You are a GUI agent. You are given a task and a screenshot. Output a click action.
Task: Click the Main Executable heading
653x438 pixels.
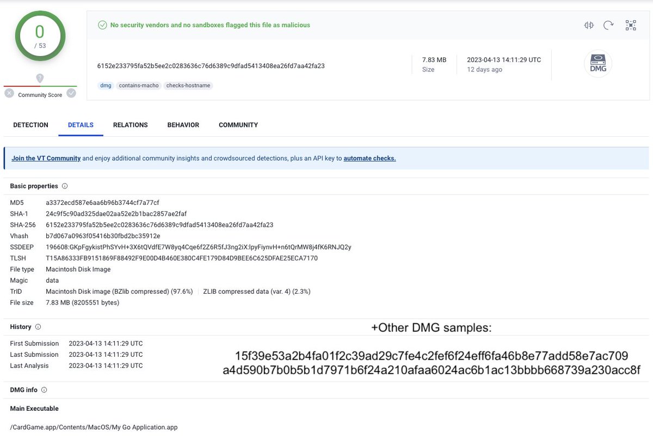click(x=34, y=409)
